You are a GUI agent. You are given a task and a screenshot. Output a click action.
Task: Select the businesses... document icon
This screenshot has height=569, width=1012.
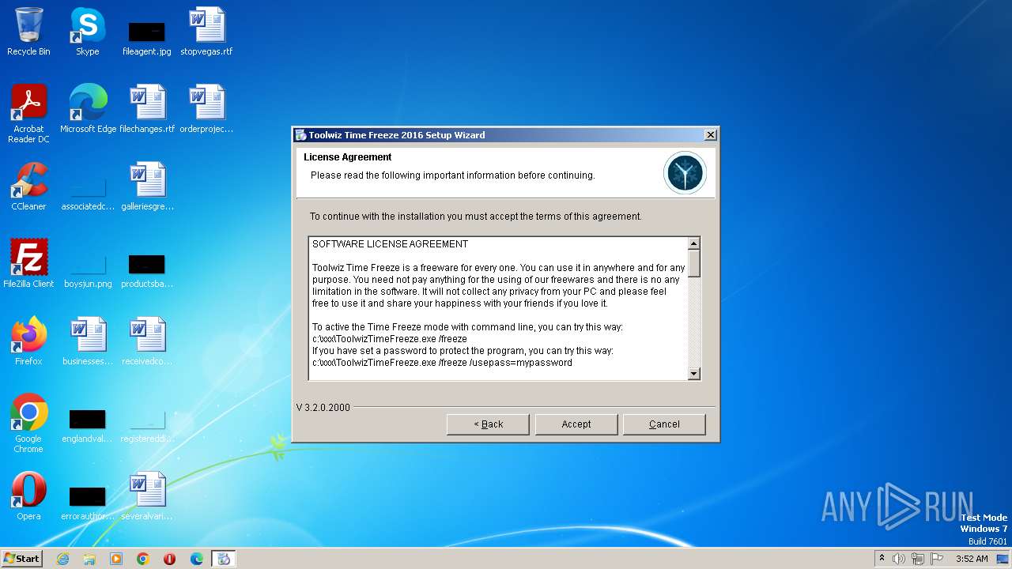(x=88, y=341)
